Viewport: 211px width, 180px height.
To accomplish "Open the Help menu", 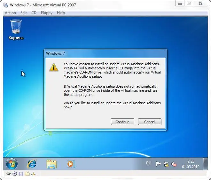I will pyautogui.click(x=61, y=13).
